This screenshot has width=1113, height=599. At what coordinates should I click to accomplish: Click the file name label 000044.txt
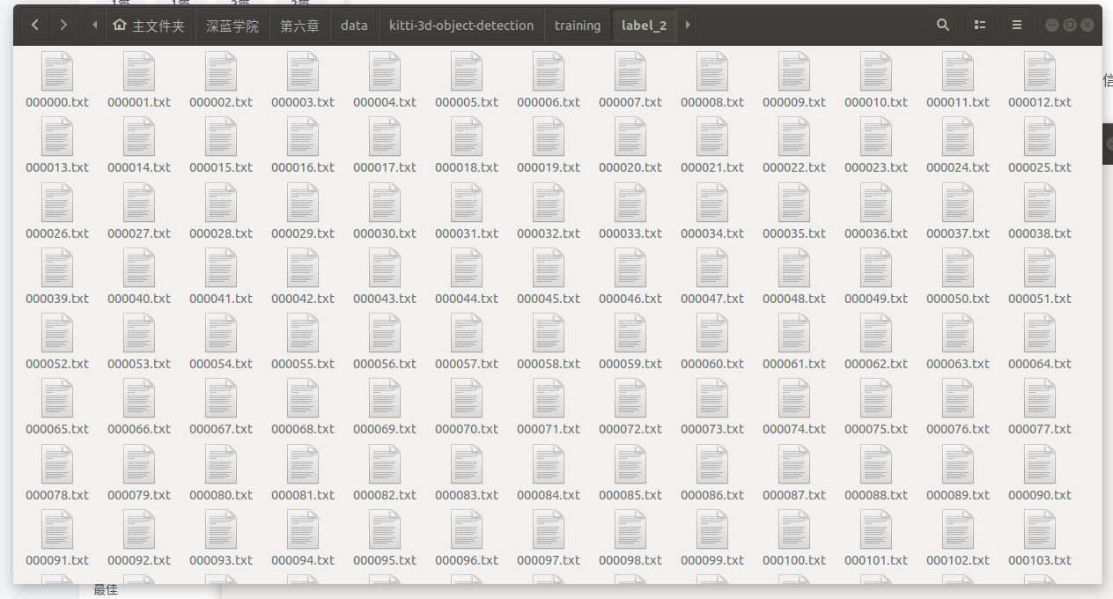tap(467, 299)
